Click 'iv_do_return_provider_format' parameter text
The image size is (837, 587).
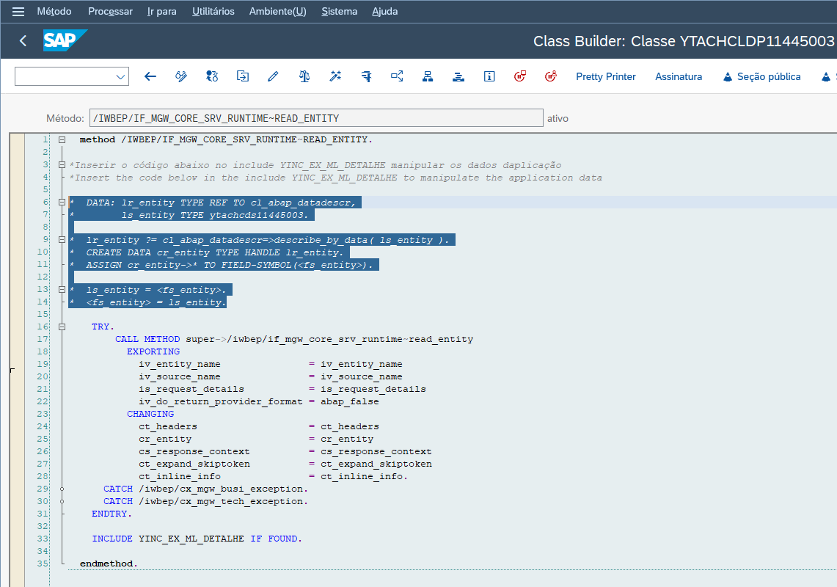click(x=221, y=401)
